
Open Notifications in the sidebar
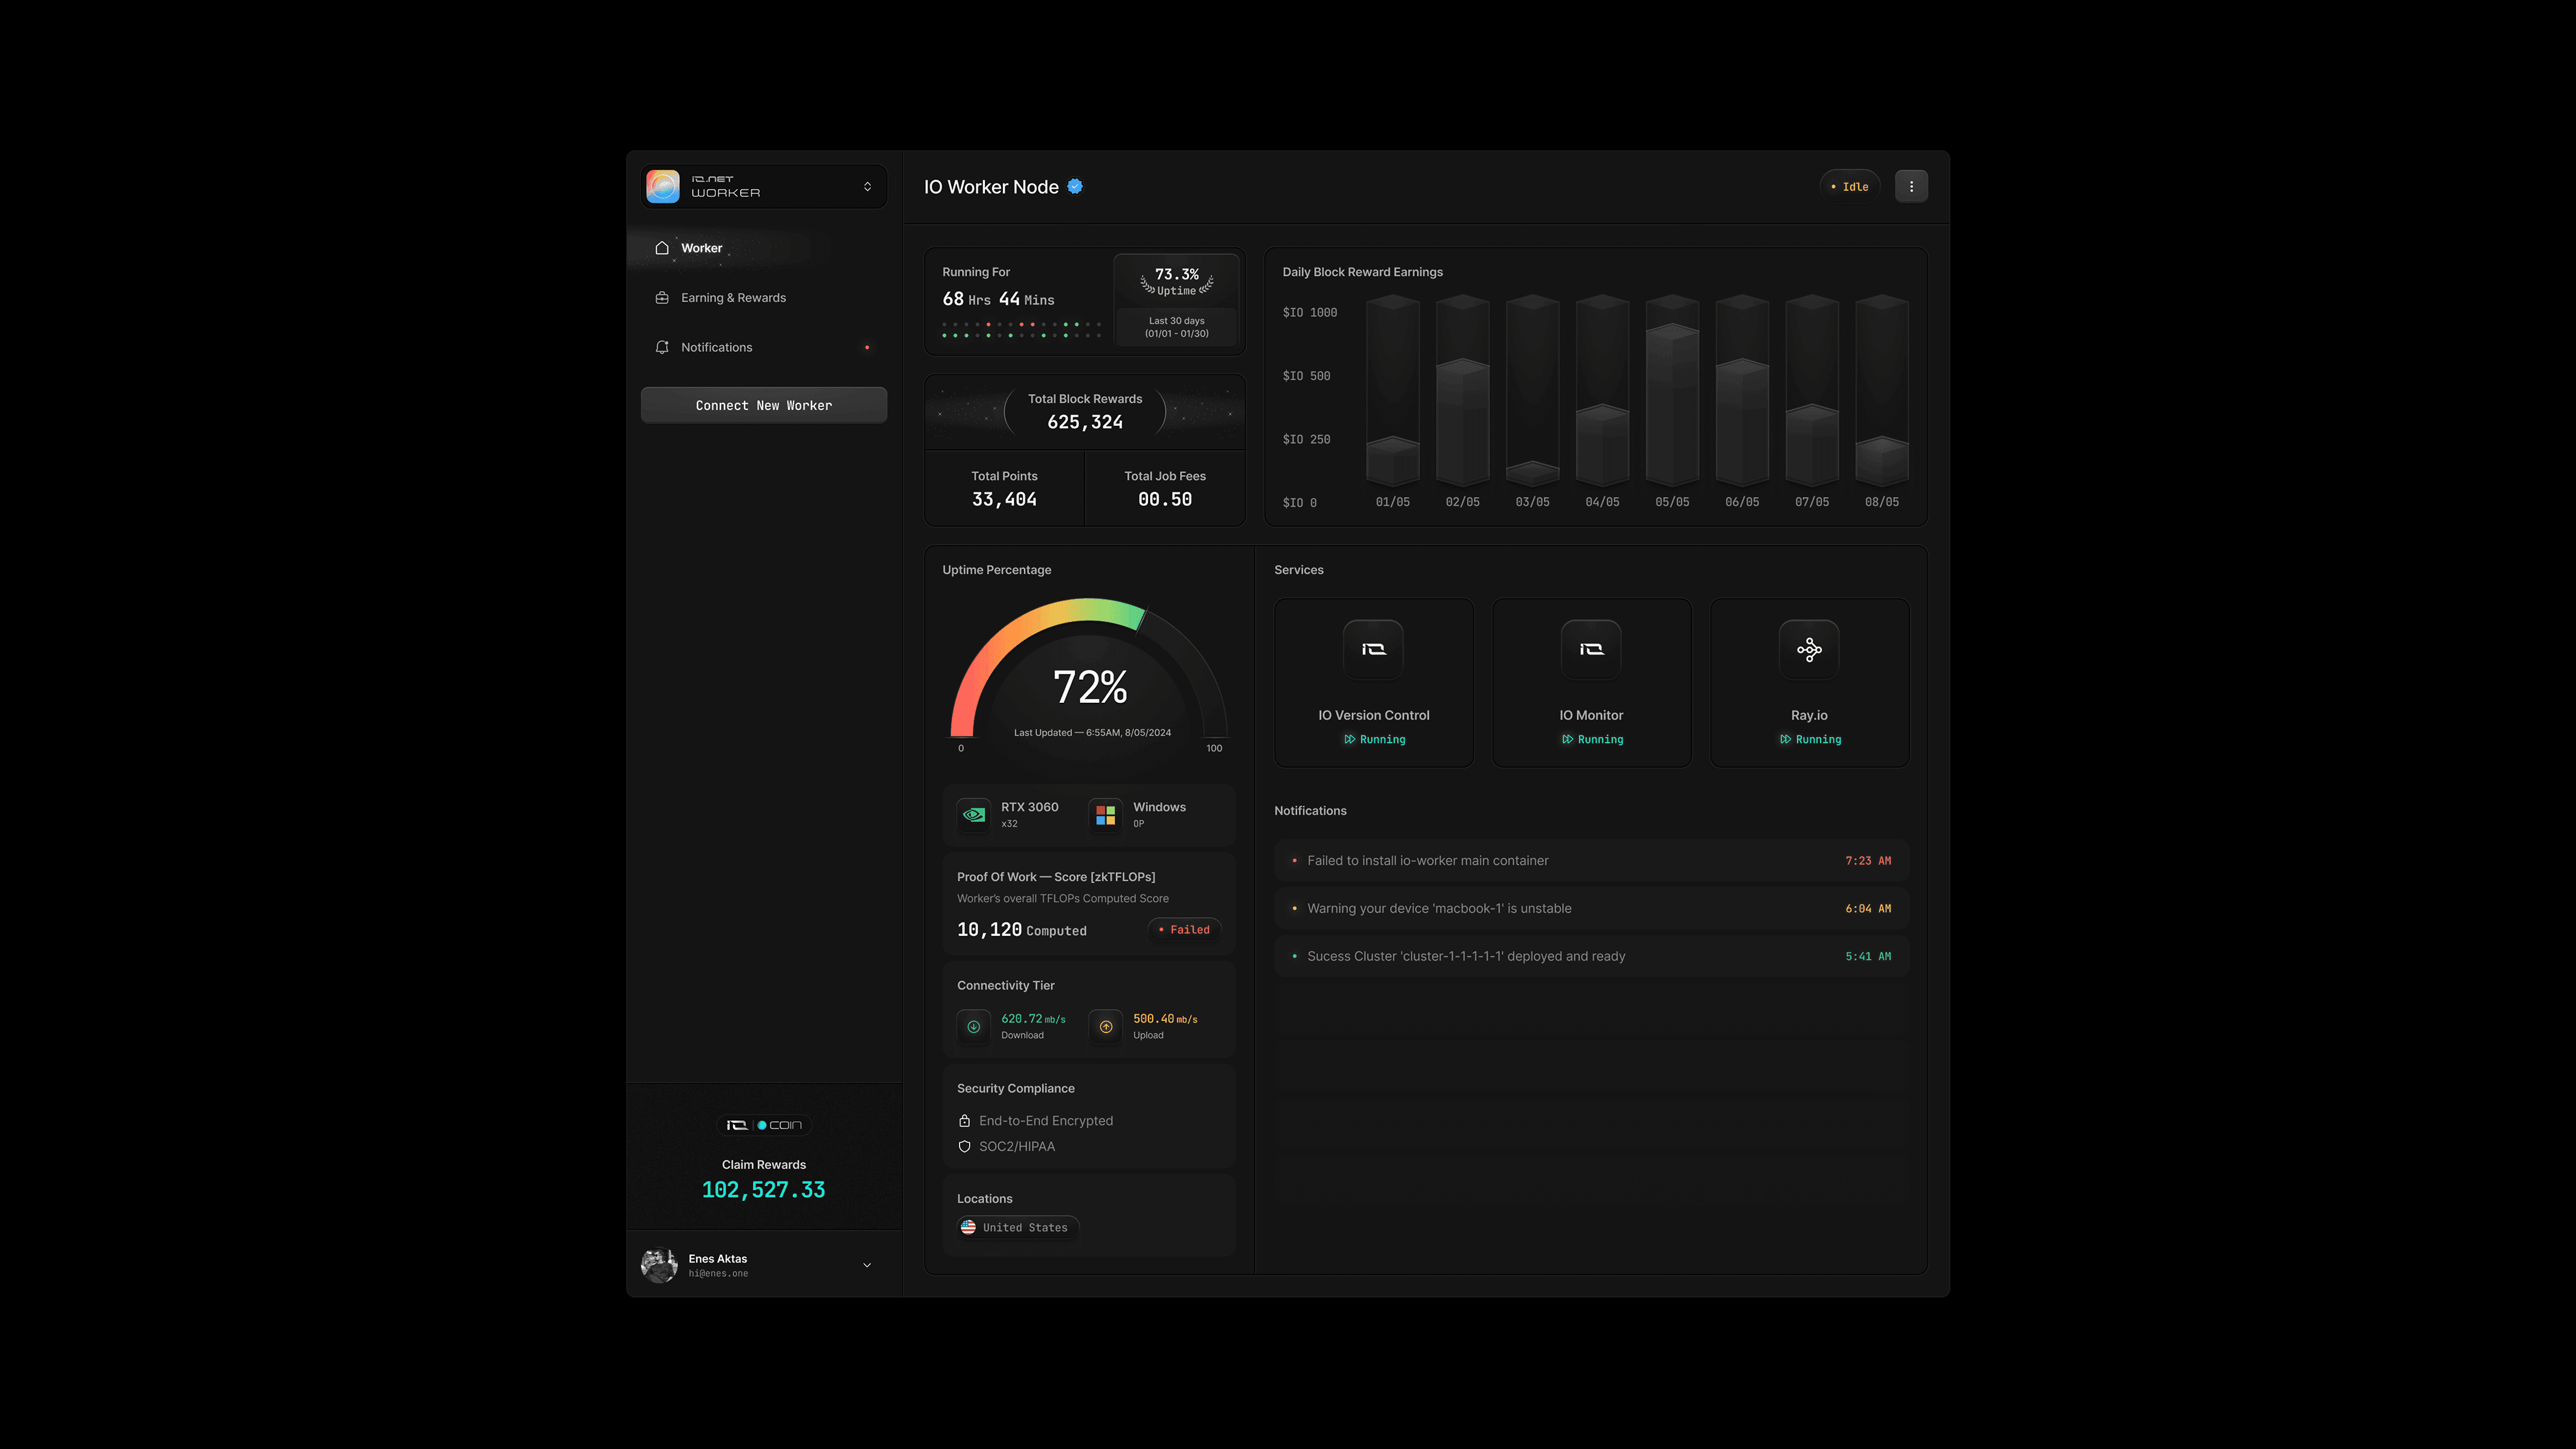pyautogui.click(x=764, y=347)
